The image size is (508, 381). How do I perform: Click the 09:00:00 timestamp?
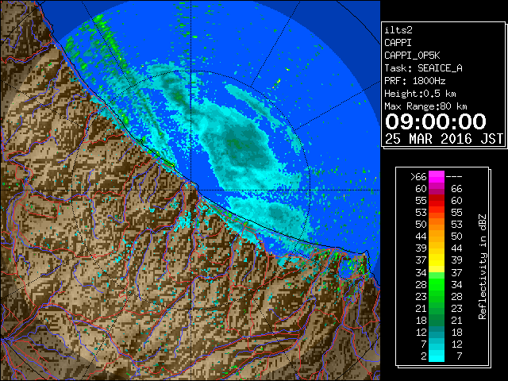pos(436,121)
